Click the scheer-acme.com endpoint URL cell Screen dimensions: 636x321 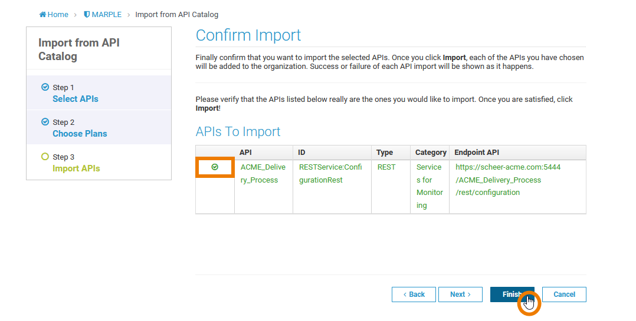click(507, 180)
